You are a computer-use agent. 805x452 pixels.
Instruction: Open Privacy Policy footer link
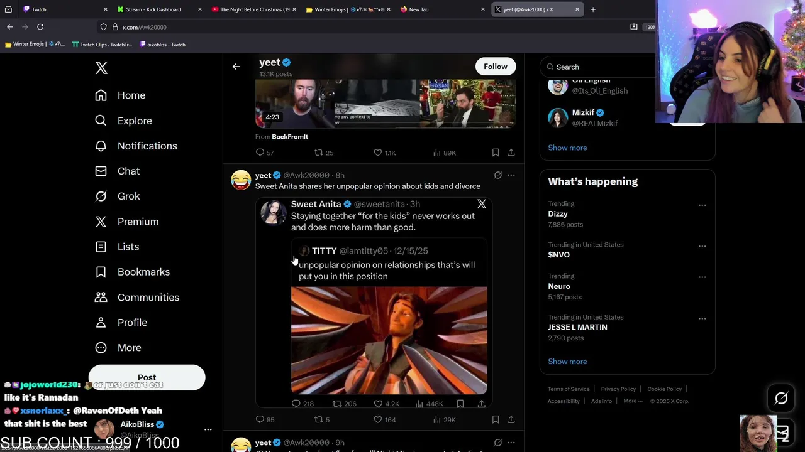pos(618,389)
